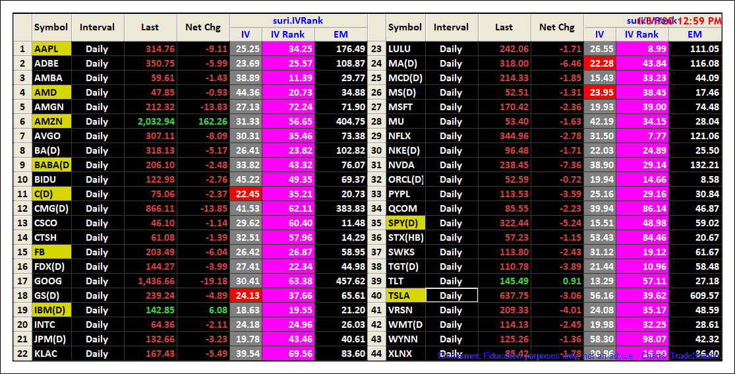This screenshot has height=374, width=735.
Task: Select the highlighted TSLA symbol
Action: (x=405, y=296)
